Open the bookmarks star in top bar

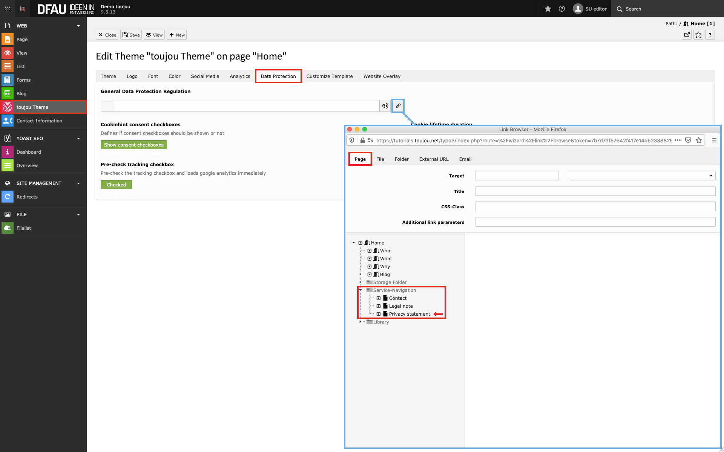point(548,9)
